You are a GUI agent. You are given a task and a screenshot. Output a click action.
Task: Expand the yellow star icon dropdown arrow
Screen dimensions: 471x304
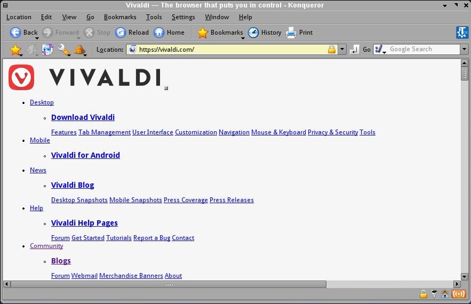(x=21, y=55)
